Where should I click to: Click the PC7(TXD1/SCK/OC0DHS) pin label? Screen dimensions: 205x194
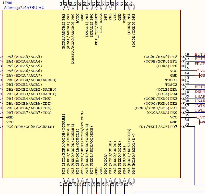click(x=92, y=150)
